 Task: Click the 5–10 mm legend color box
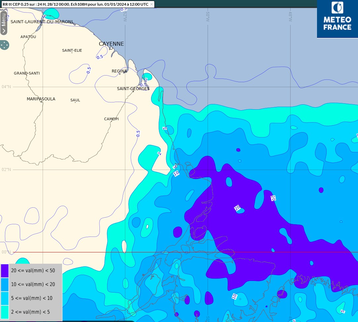point(5,298)
